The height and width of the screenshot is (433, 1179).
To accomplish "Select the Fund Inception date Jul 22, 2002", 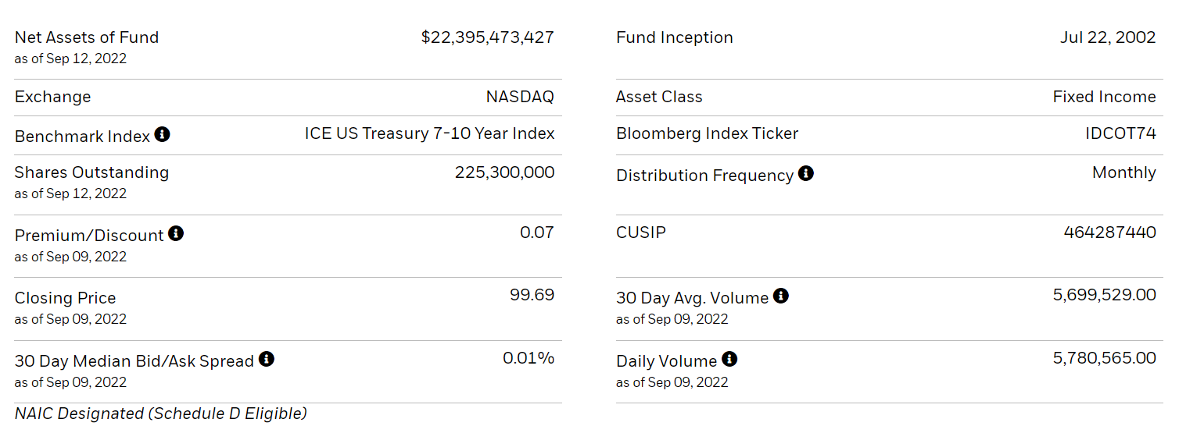I will coord(1108,37).
